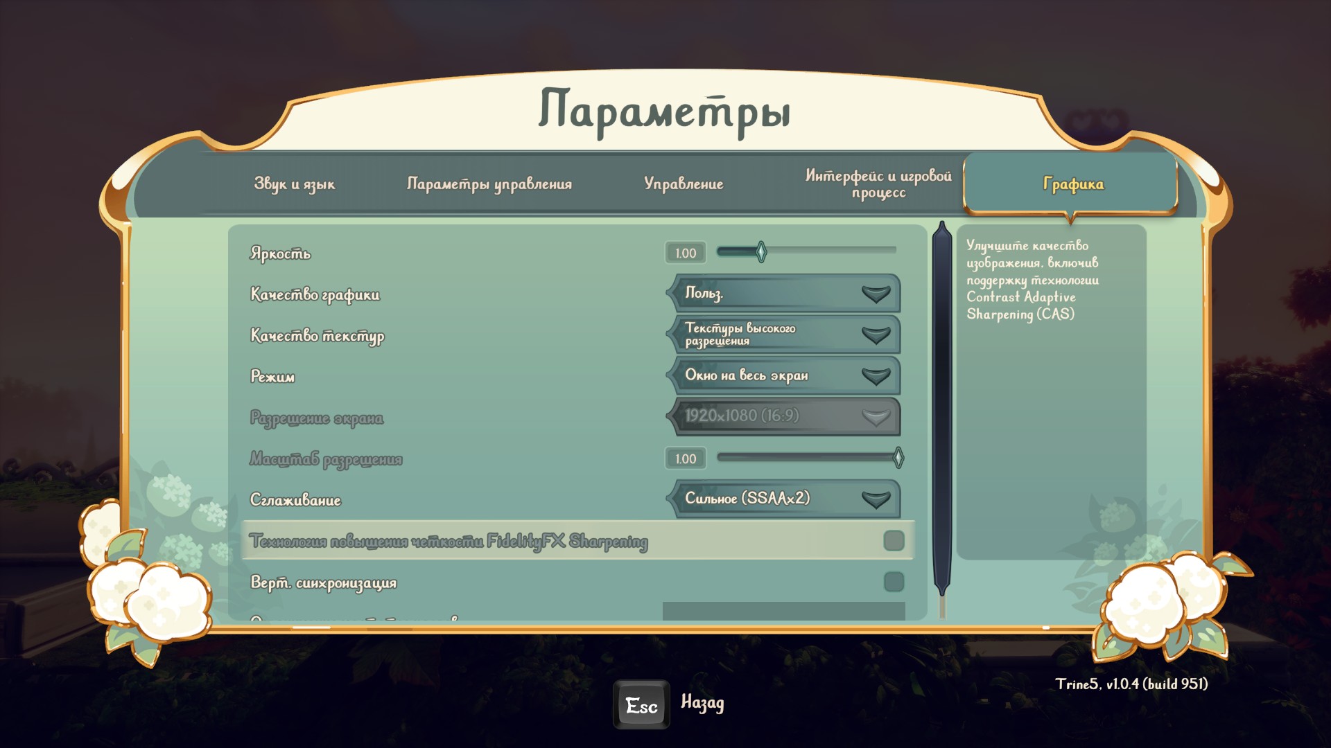
Task: Click the Качество графики dropdown arrow icon
Action: 876,294
